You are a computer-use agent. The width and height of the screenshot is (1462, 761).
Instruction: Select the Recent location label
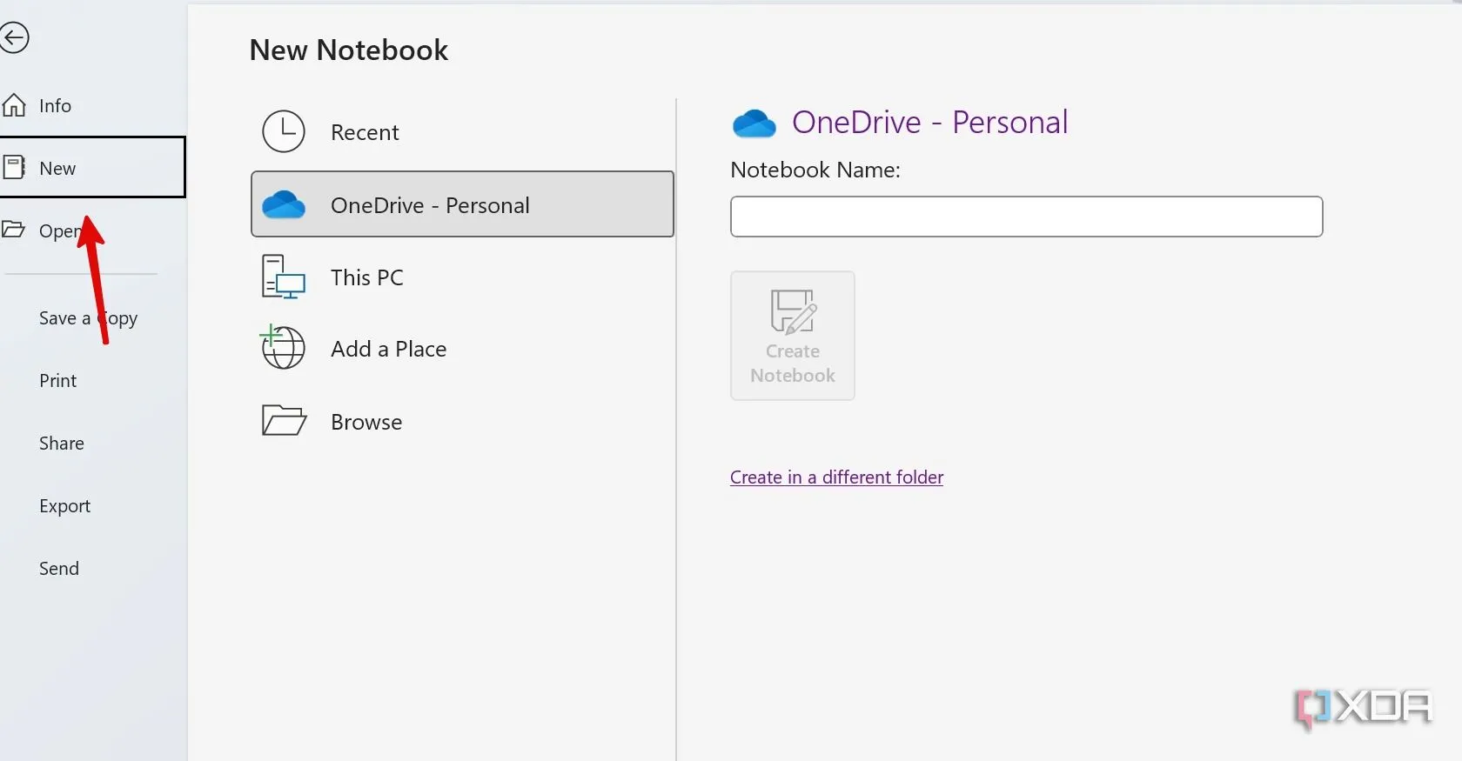[365, 132]
